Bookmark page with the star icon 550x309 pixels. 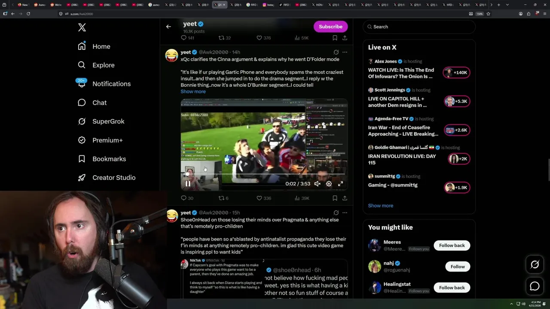coord(488,14)
